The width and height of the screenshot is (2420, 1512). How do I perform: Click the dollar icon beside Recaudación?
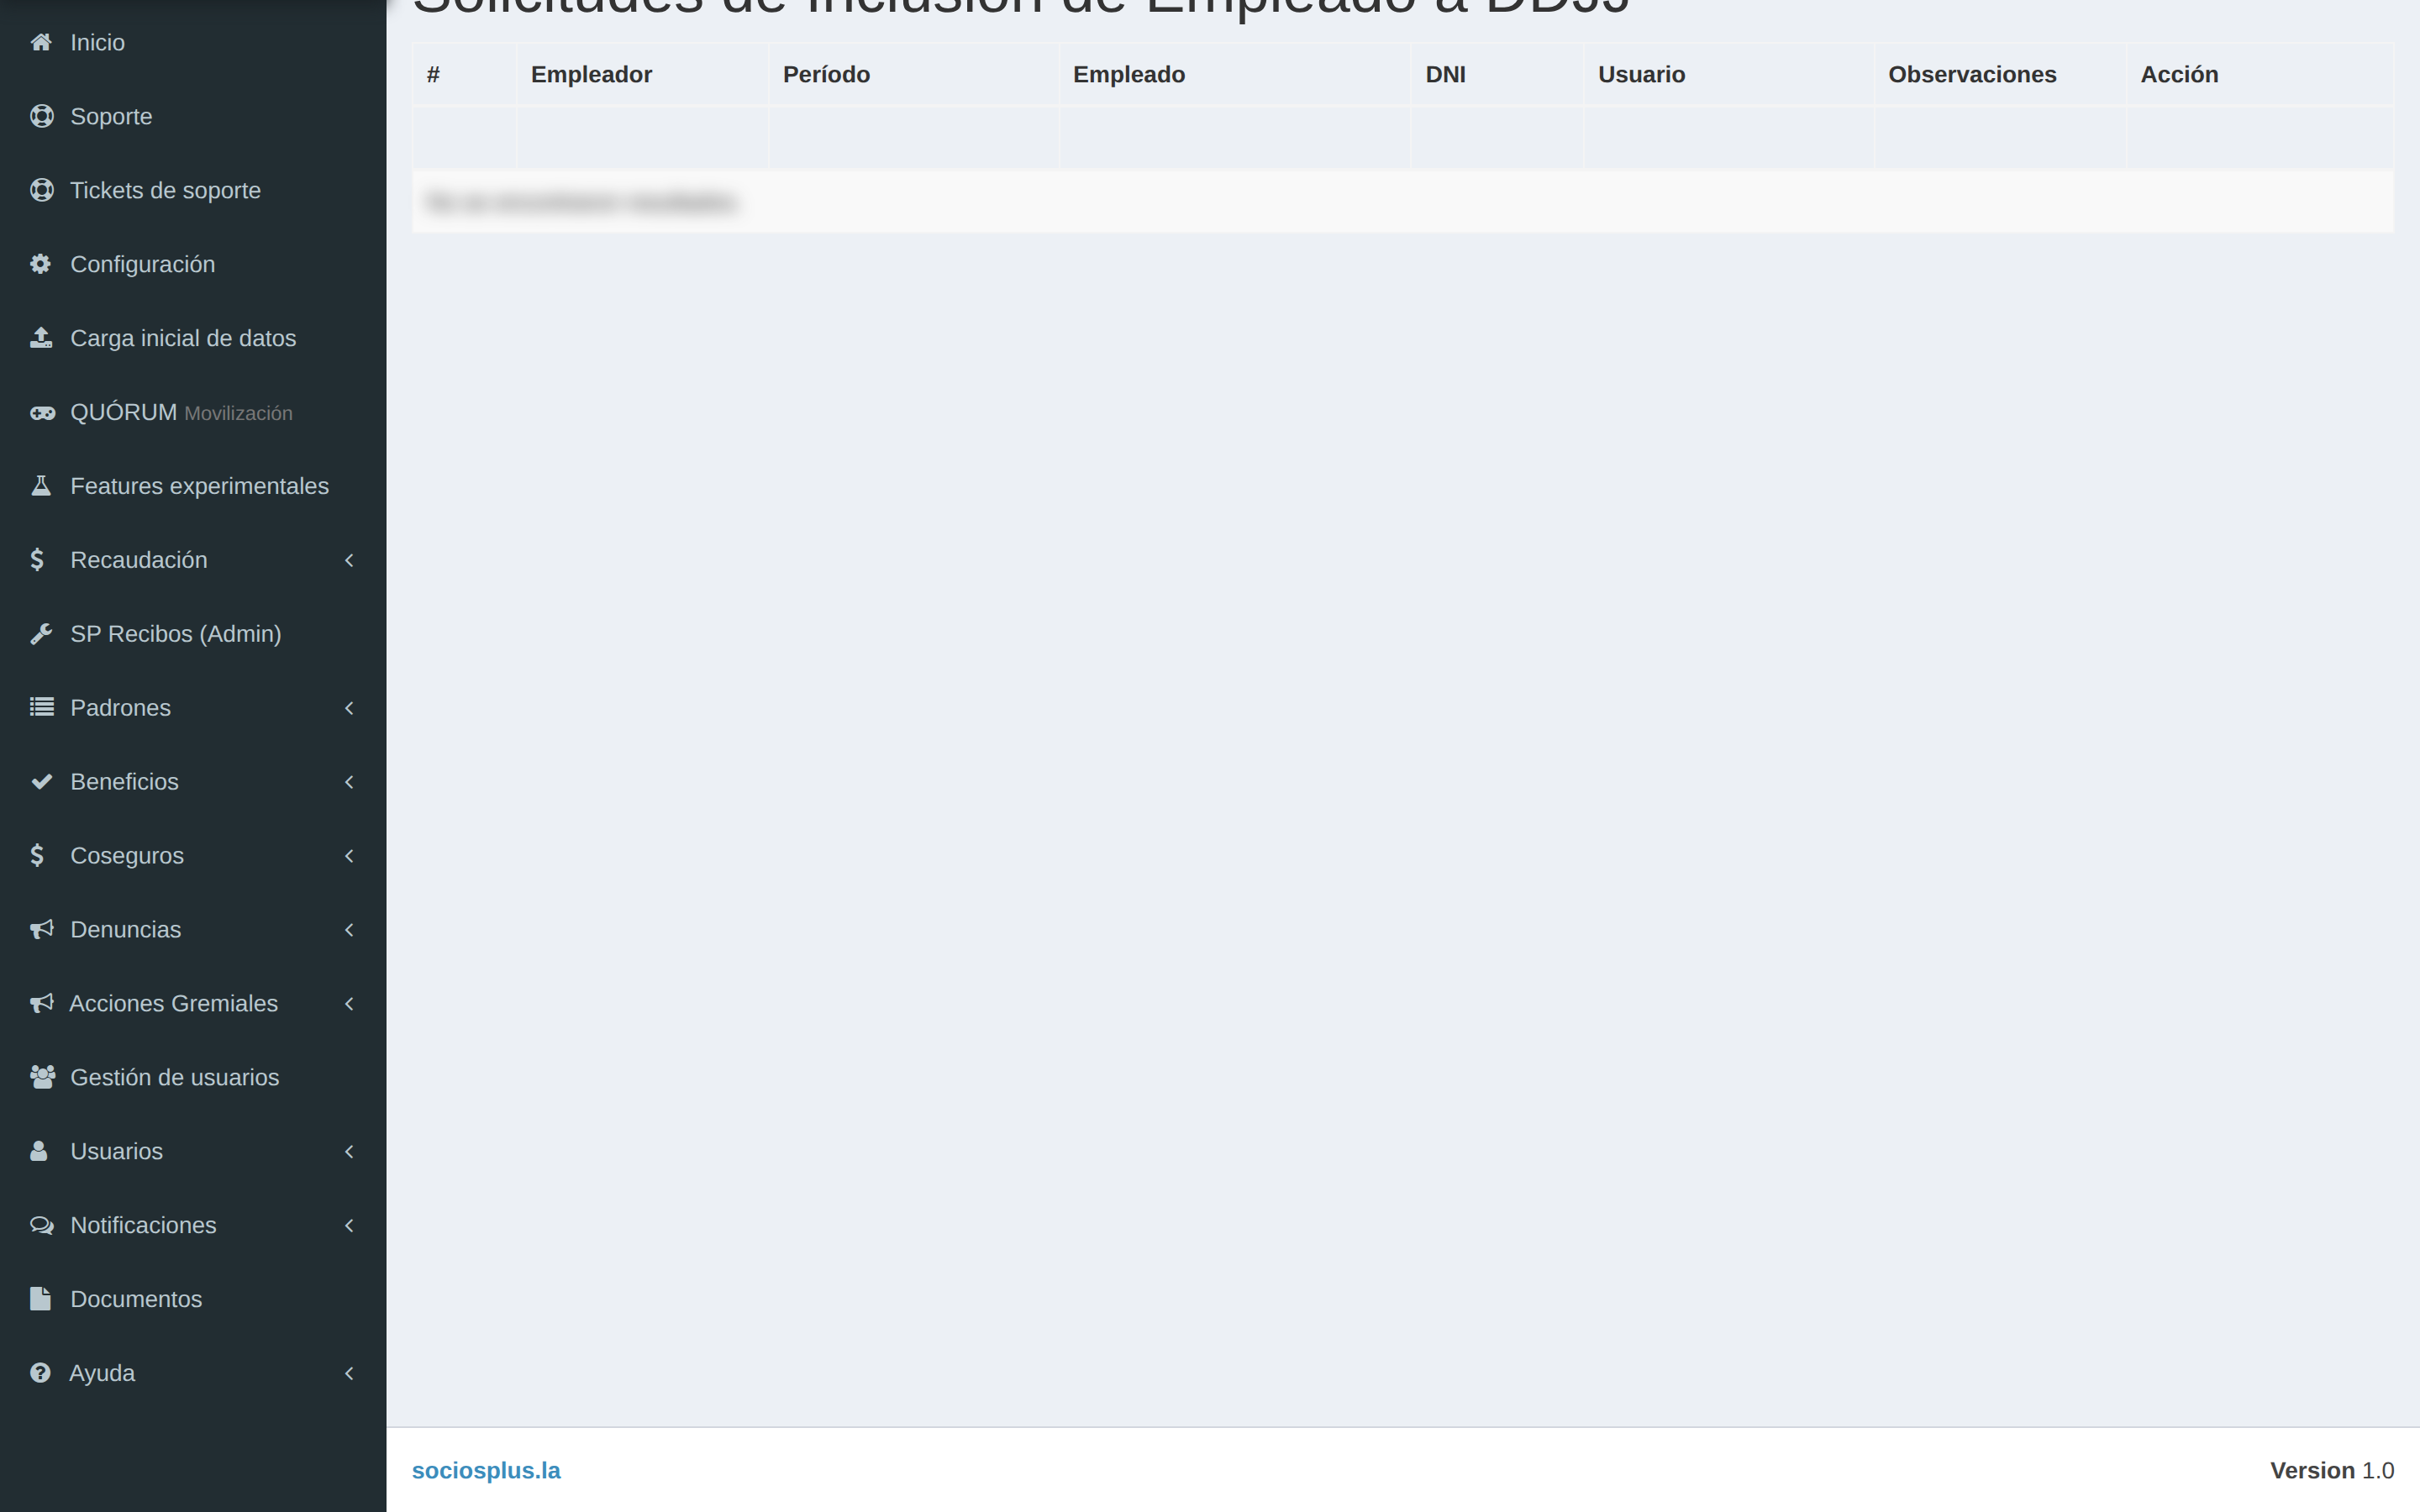pyautogui.click(x=37, y=560)
